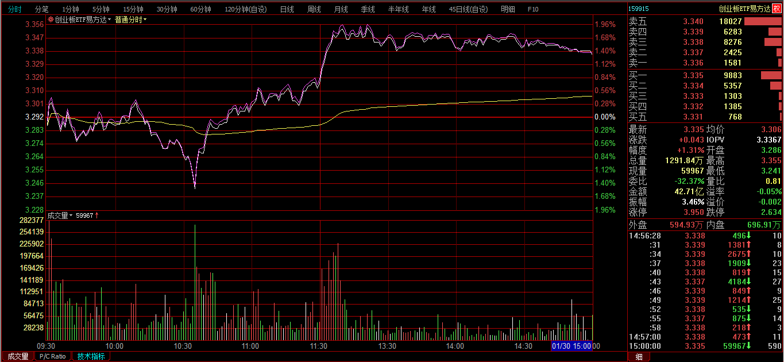The image size is (784, 362).
Task: Select the 5分钟 period tab
Action: click(x=101, y=9)
